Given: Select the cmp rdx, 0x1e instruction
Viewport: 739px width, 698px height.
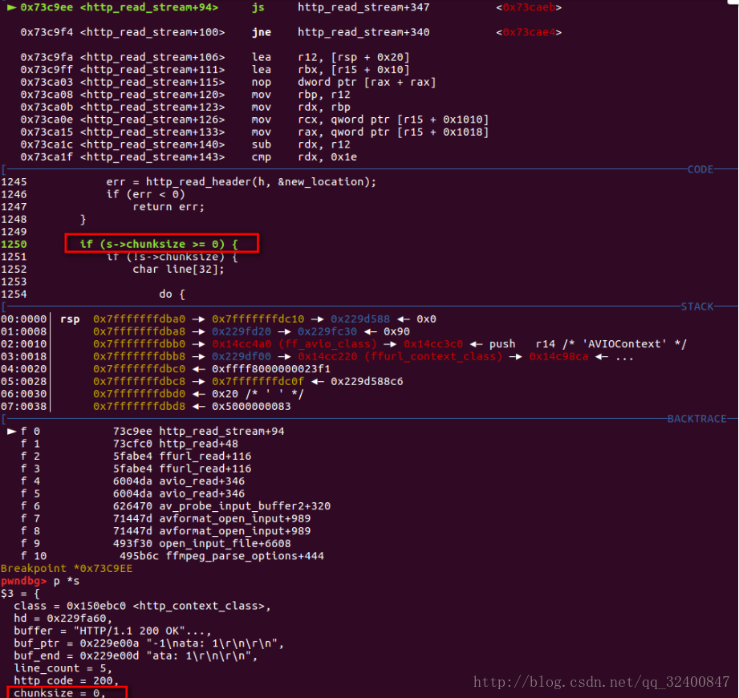Looking at the screenshot, I should [x=189, y=157].
